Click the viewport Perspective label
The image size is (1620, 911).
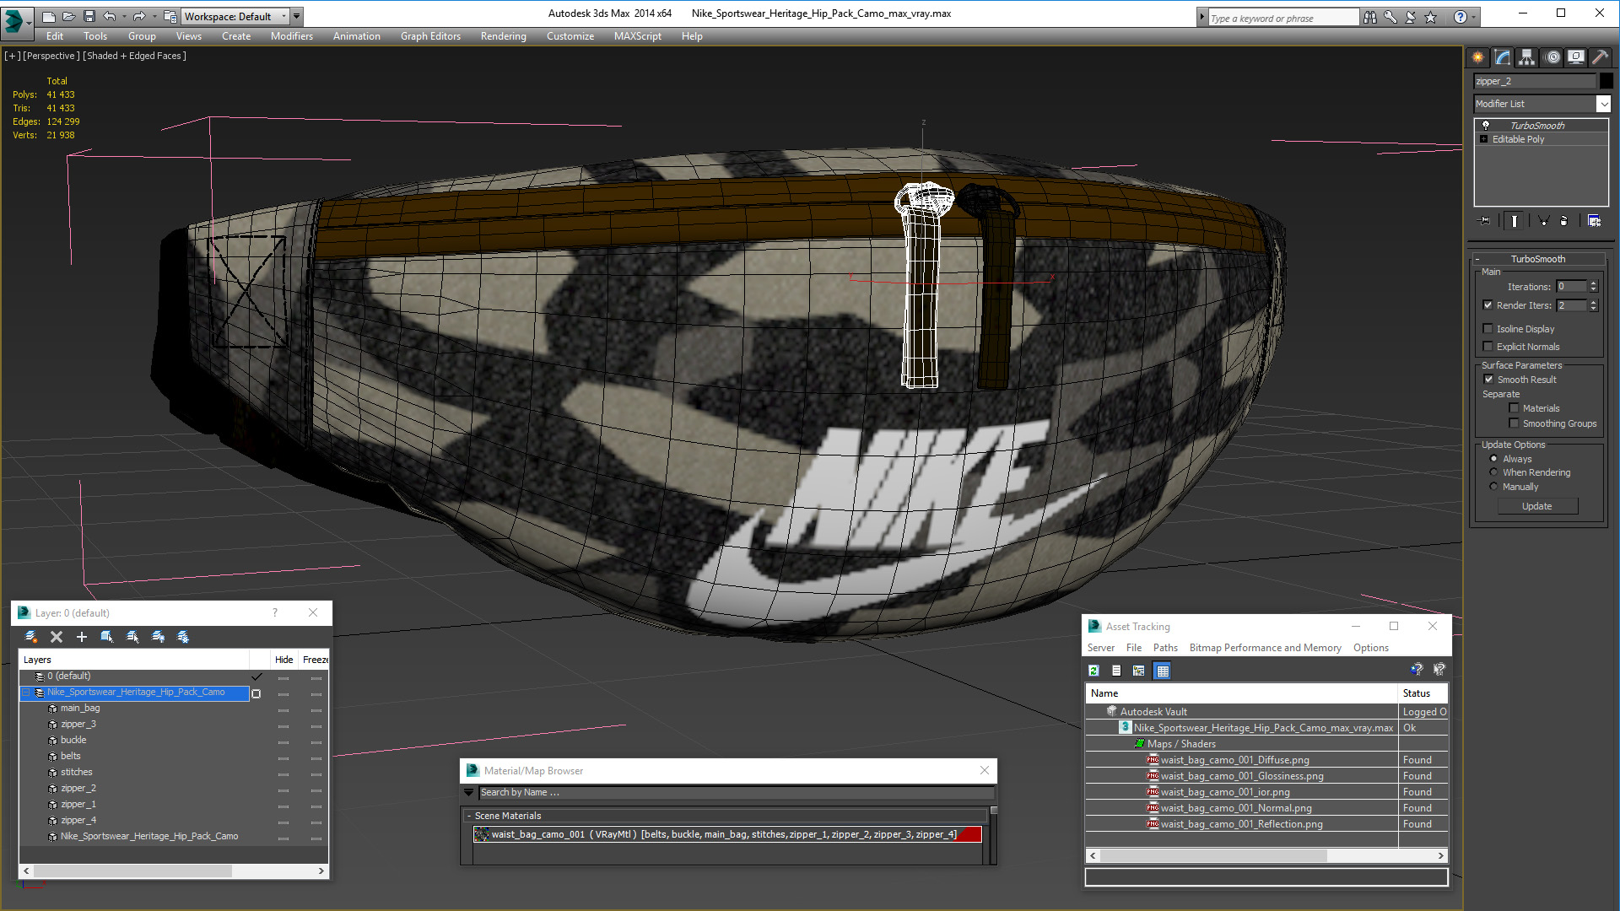point(51,56)
